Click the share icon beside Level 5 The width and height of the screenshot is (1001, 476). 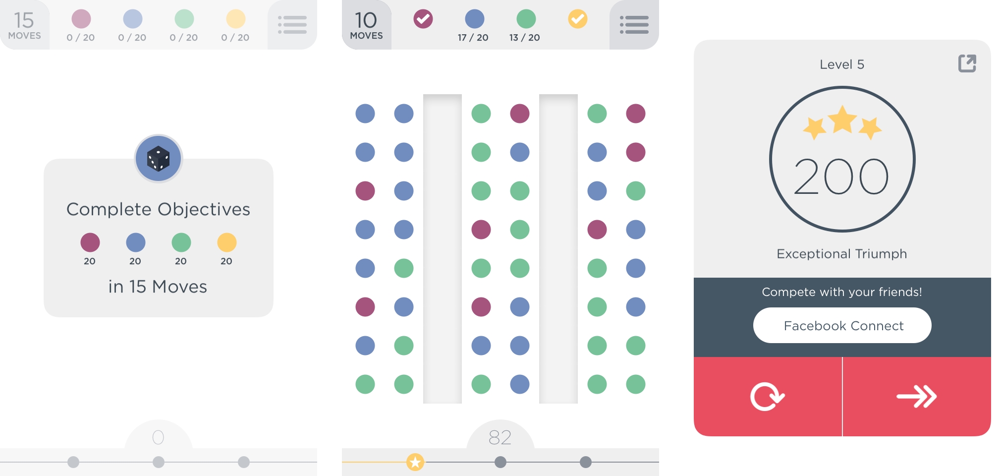pyautogui.click(x=967, y=63)
